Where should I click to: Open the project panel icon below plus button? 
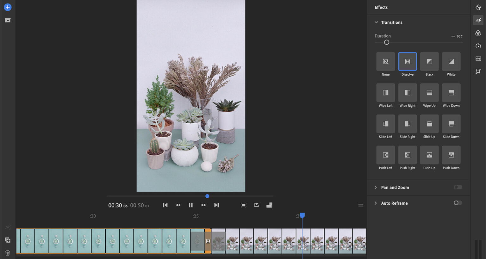[x=8, y=20]
